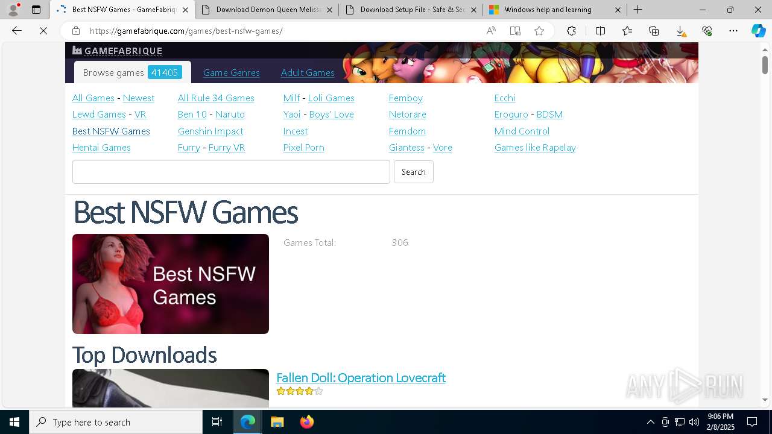Open the Windows Start menu
The height and width of the screenshot is (434, 772).
(14, 422)
